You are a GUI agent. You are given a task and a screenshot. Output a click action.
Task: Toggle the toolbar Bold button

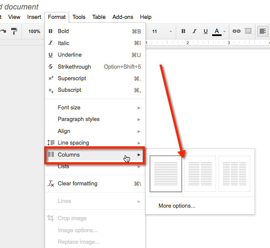tap(183, 31)
